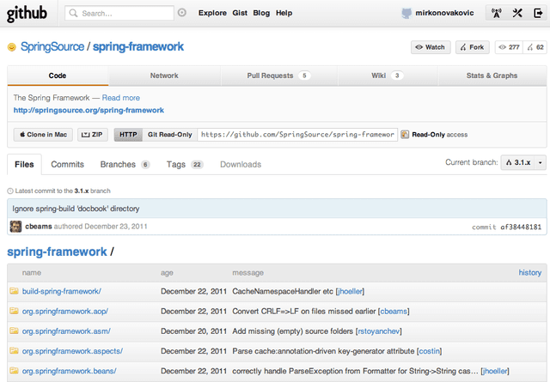Open the current branch 3.1.x dropdown
This screenshot has width=550, height=382.
coord(522,162)
